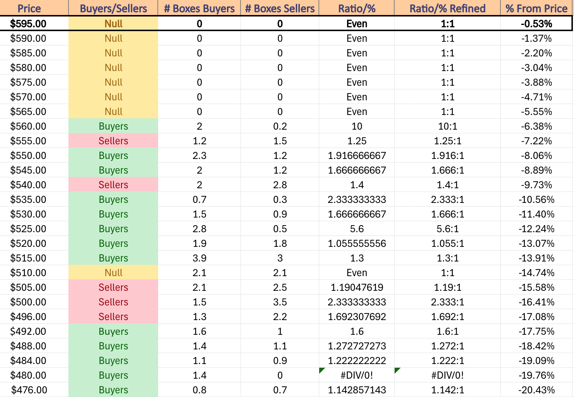The height and width of the screenshot is (397, 574).
Task: Click the Sellers cell in $505.00 row
Action: coord(113,287)
